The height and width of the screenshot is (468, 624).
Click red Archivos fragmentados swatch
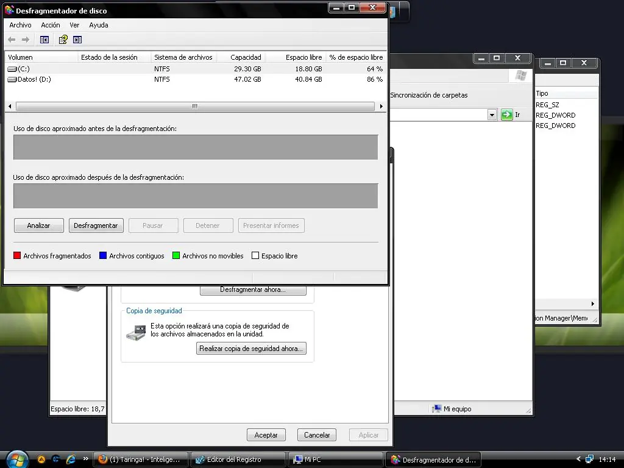(x=17, y=255)
